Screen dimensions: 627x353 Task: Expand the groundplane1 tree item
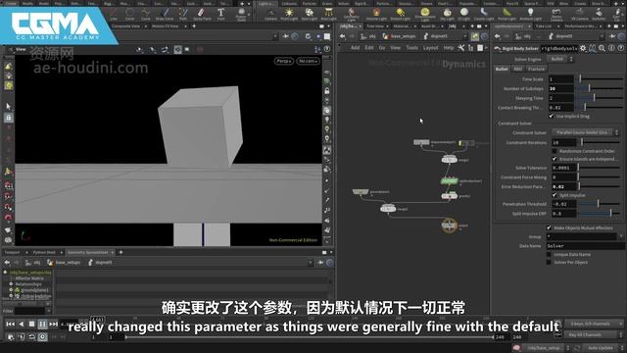[x=11, y=290]
